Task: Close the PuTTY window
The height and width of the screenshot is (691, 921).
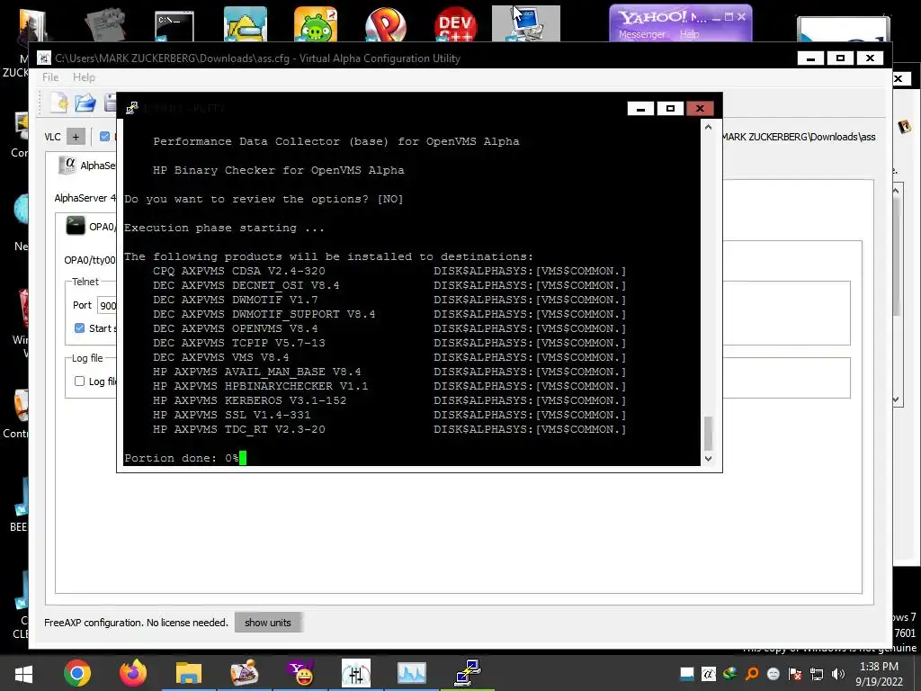Action: point(700,108)
